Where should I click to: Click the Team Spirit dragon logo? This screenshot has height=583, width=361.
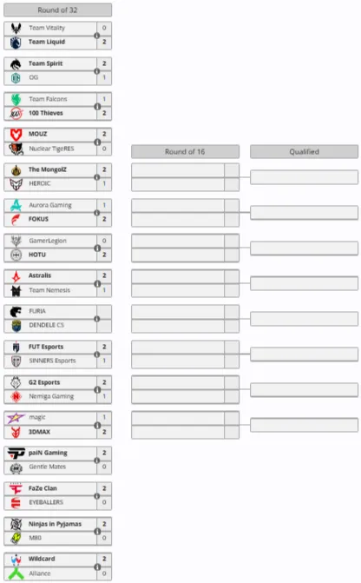pos(16,64)
